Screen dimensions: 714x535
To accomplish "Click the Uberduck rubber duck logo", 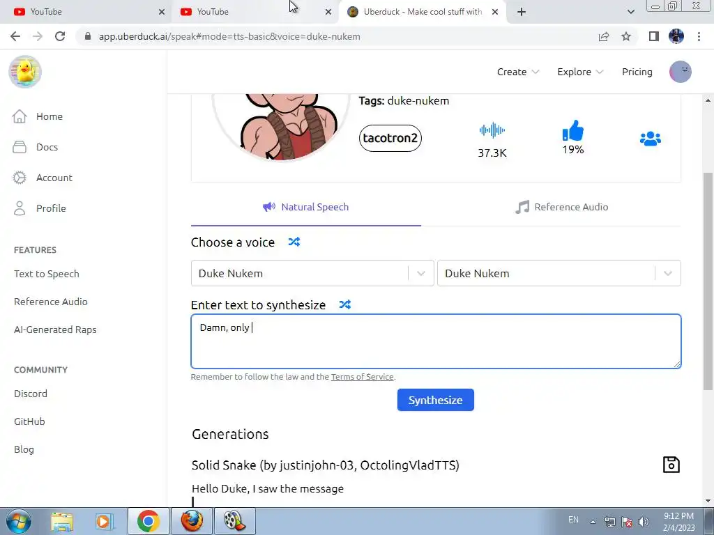I will (x=25, y=72).
